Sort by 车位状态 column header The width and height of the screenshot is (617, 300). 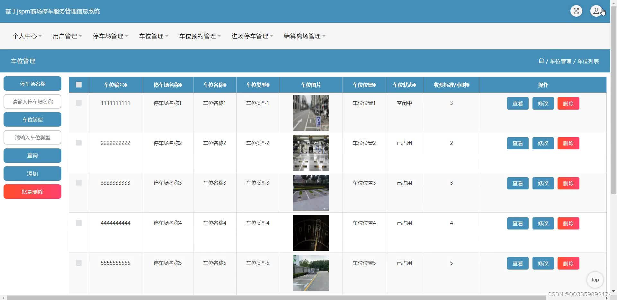pos(404,85)
